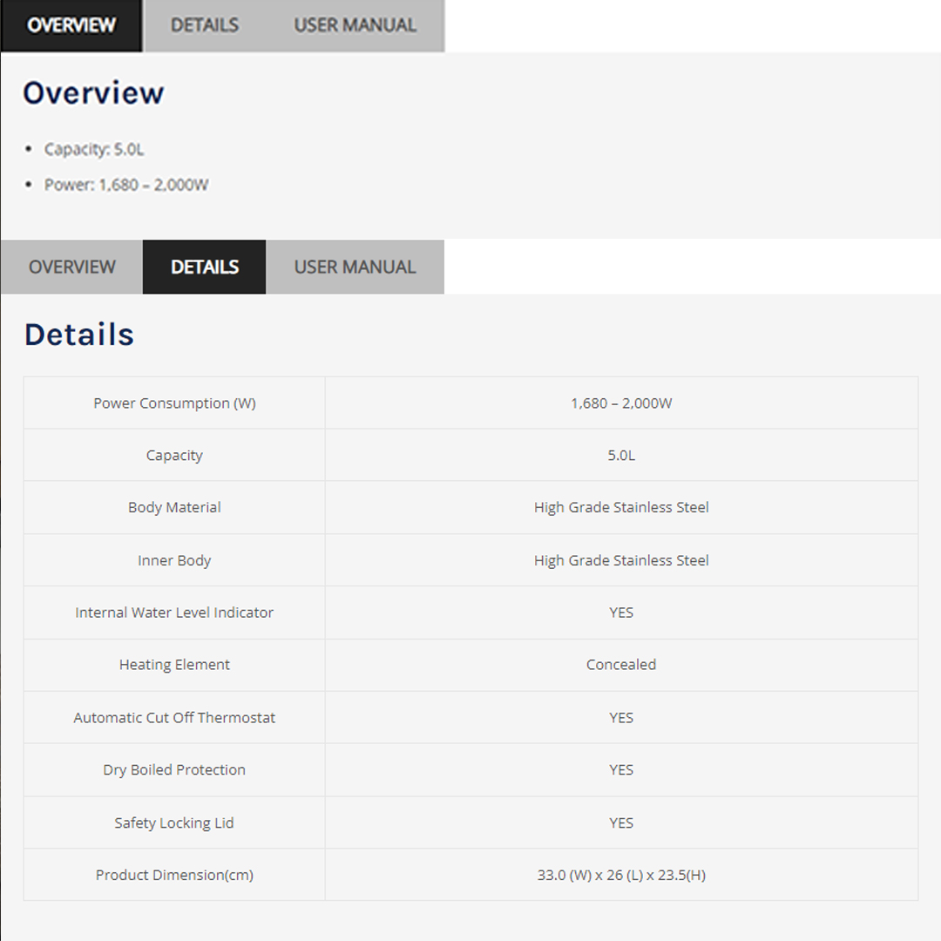Click the large Overview heading
The width and height of the screenshot is (941, 941).
point(93,92)
